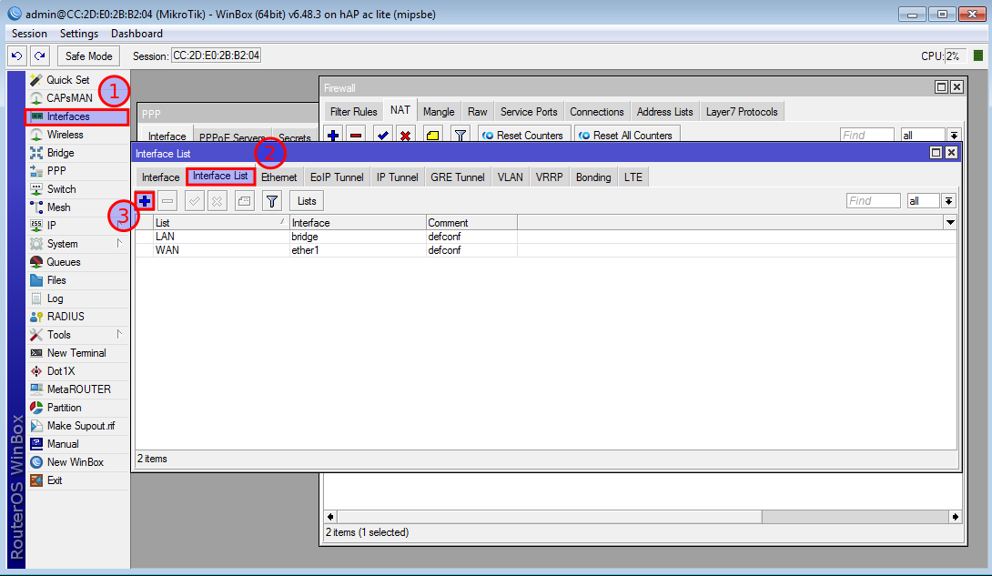
Task: Switch to the VLAN tab
Action: (510, 177)
